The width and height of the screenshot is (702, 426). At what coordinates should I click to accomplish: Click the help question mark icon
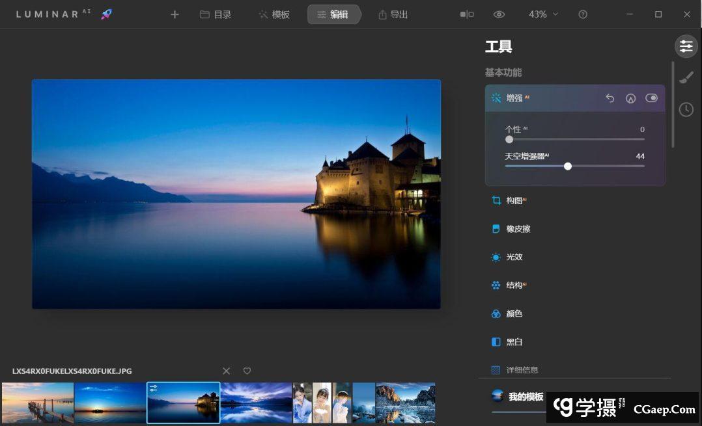coord(583,14)
